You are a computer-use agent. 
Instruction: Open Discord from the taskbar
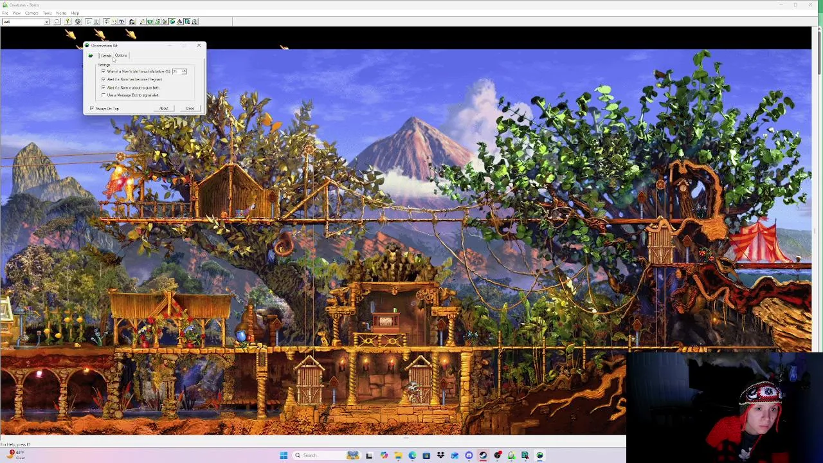469,455
